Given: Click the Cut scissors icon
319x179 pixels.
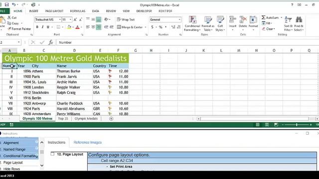Looking at the screenshot, I should click(x=9, y=18).
